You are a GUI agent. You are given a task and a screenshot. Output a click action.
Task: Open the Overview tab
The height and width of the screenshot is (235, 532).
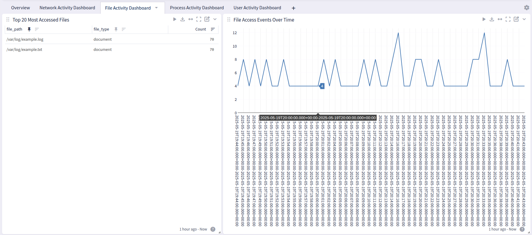pyautogui.click(x=20, y=8)
